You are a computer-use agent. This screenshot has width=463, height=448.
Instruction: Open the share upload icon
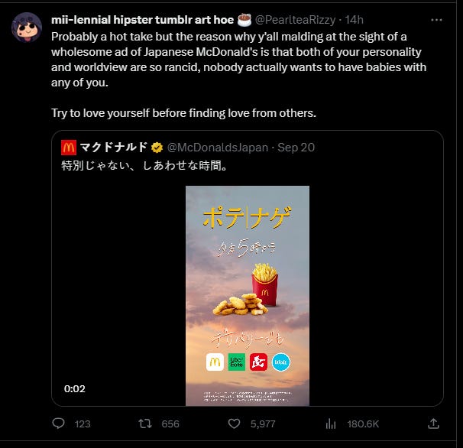pyautogui.click(x=433, y=424)
